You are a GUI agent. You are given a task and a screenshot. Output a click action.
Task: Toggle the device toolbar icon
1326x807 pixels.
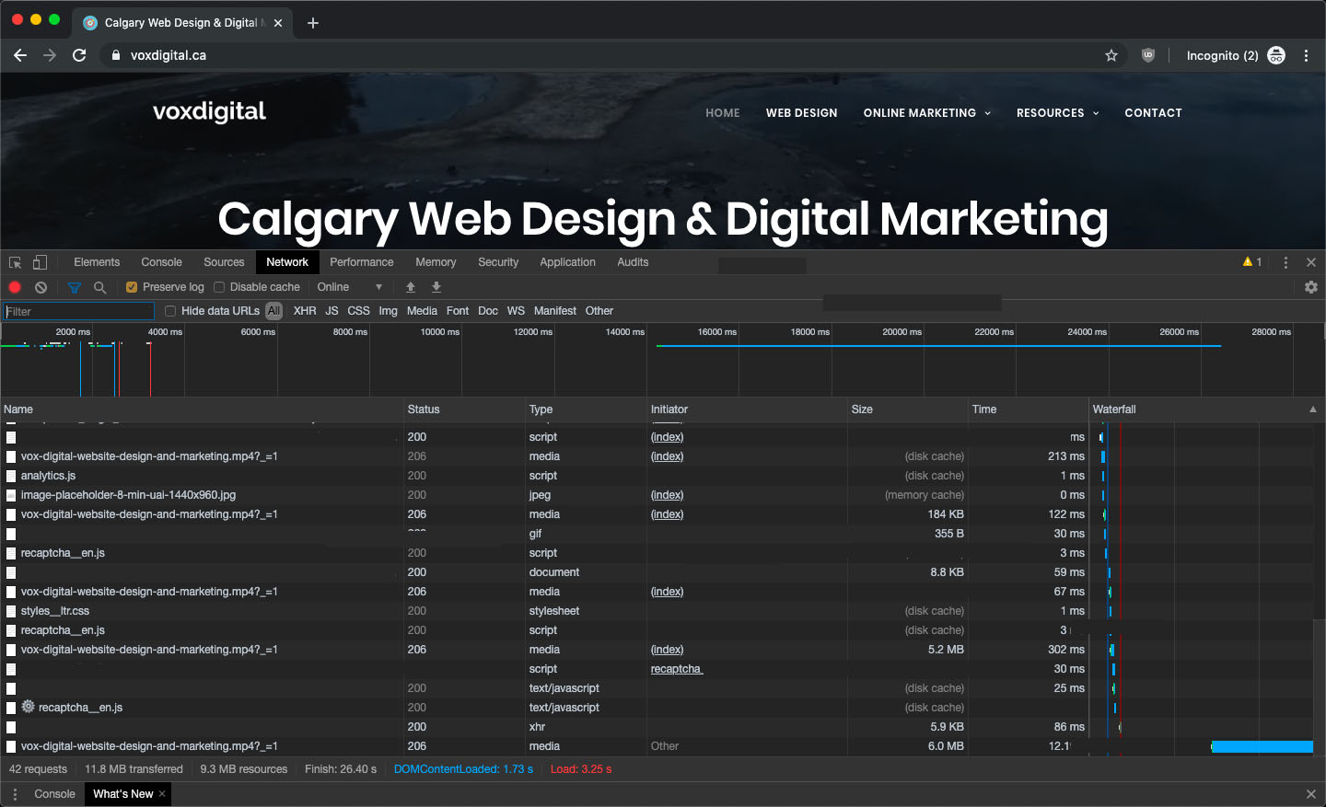pyautogui.click(x=40, y=262)
